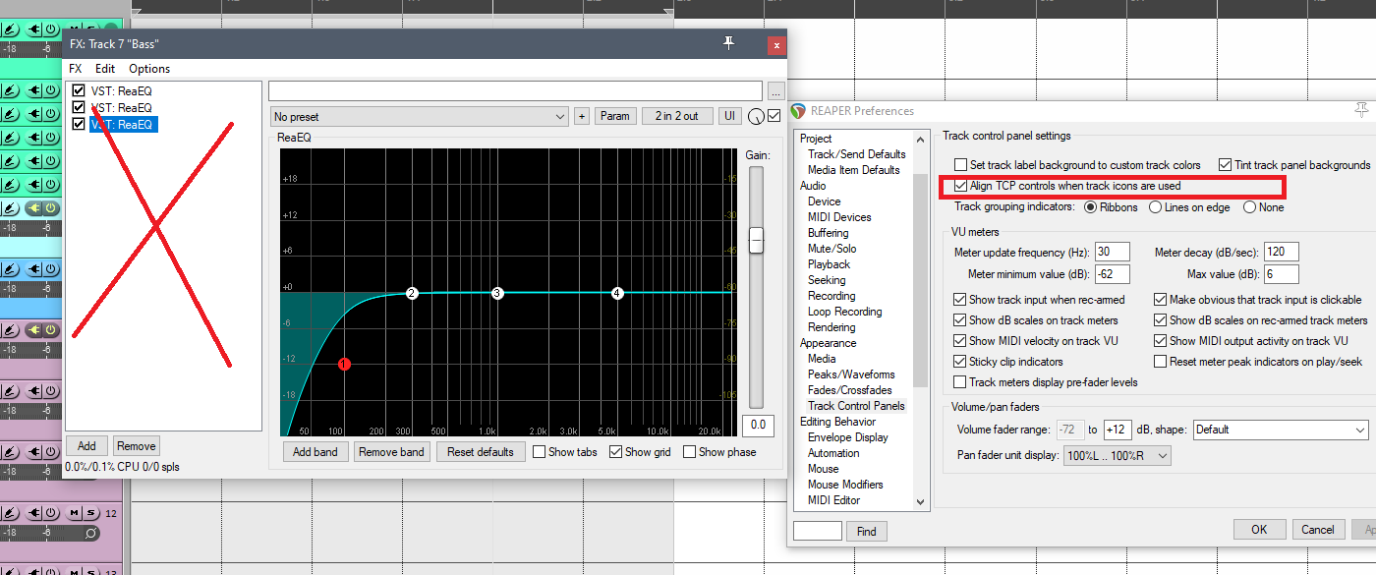Image resolution: width=1376 pixels, height=575 pixels.
Task: Click the yellow routing icon on the purple track
Action: tap(33, 330)
